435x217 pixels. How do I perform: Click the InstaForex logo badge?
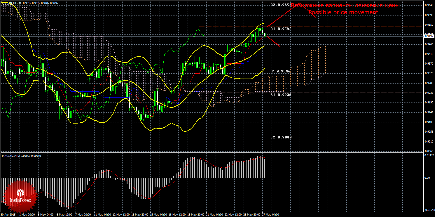[x=20, y=196]
